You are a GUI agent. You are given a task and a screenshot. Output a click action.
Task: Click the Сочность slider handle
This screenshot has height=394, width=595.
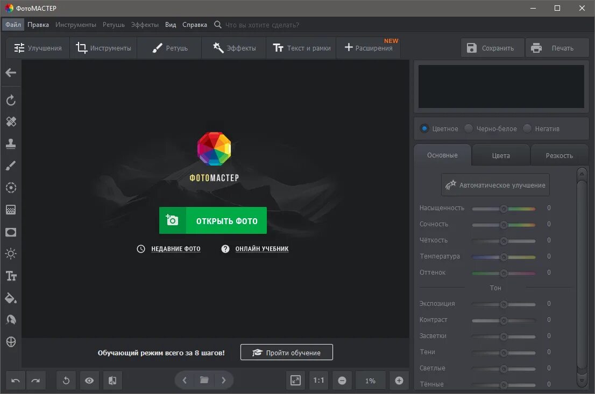tap(504, 225)
